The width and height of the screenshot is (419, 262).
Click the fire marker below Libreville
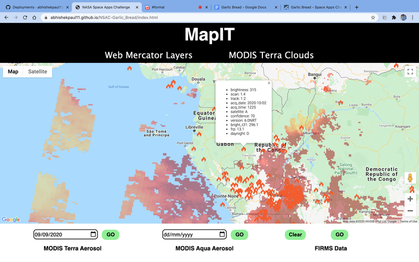[x=199, y=134]
